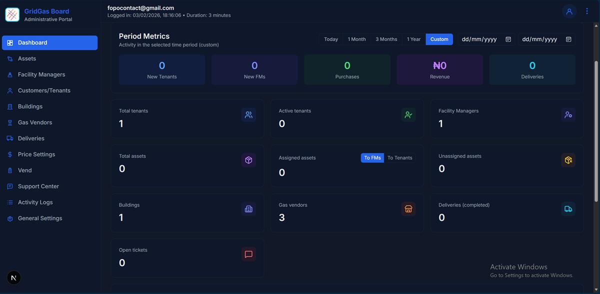Click the Gas vendors store icon
600x294 pixels.
point(408,209)
